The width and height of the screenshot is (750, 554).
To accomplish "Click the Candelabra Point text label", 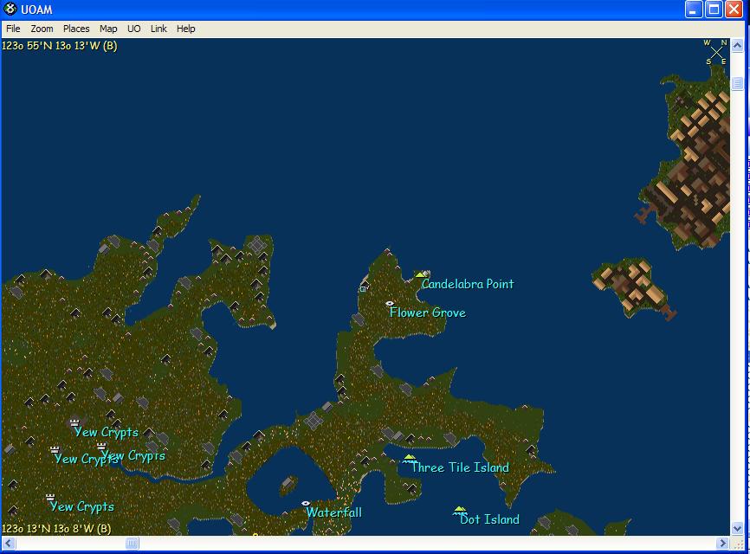I will click(x=468, y=284).
